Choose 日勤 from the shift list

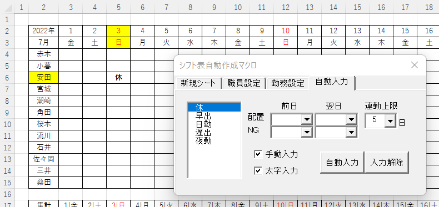[214, 124]
